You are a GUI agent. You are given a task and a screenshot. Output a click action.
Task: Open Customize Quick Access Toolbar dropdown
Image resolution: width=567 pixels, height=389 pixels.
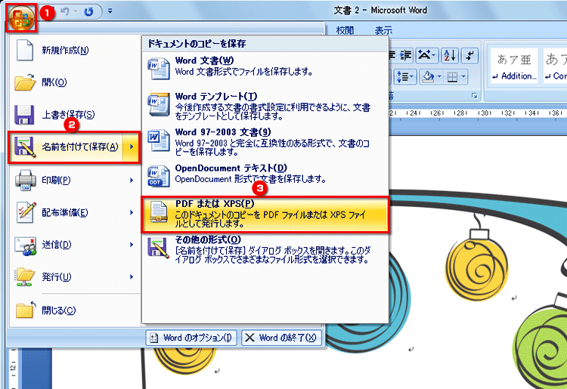point(110,11)
